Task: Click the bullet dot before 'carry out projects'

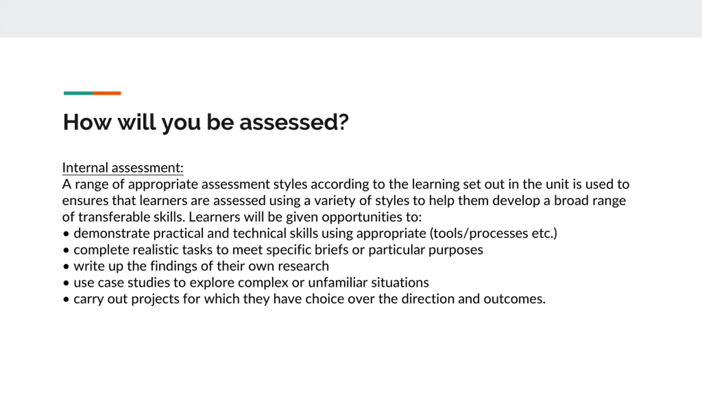Action: click(66, 300)
